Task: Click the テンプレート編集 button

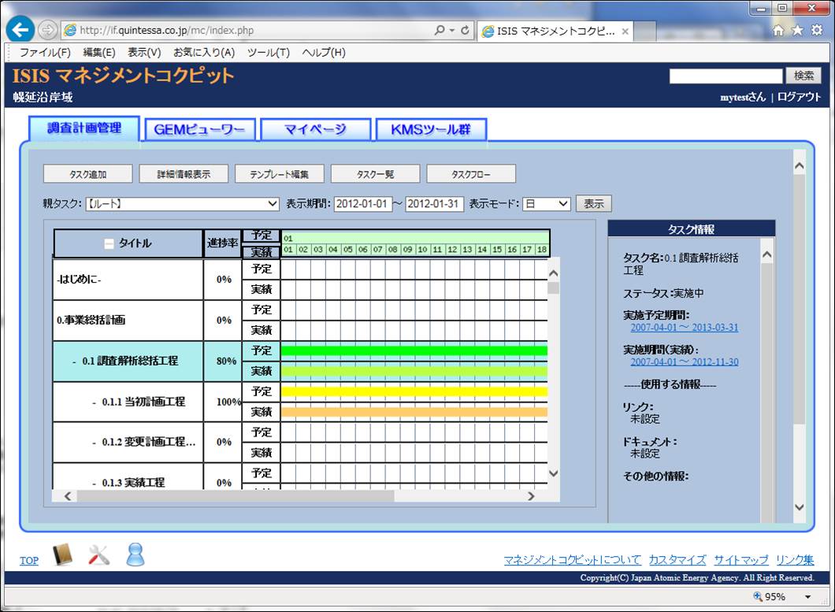Action: (x=280, y=174)
